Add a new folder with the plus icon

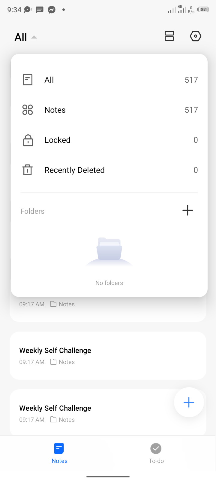click(x=187, y=210)
